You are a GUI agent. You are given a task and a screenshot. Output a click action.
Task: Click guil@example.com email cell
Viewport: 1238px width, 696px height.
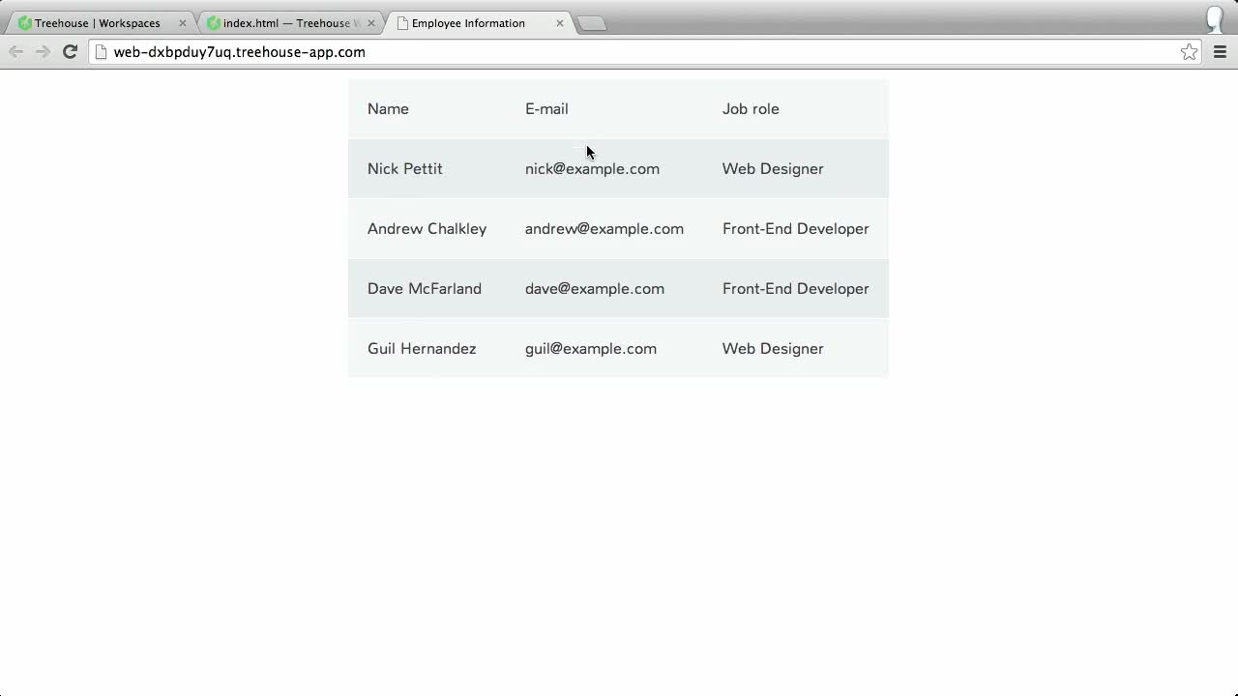click(591, 349)
